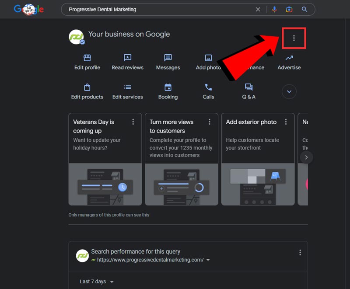Open the Last 7 days date range dropdown

(x=97, y=282)
